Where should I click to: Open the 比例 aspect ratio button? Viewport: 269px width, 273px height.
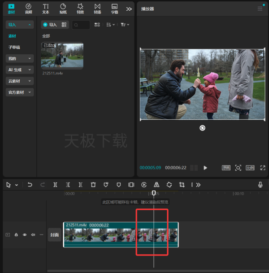tap(250, 168)
